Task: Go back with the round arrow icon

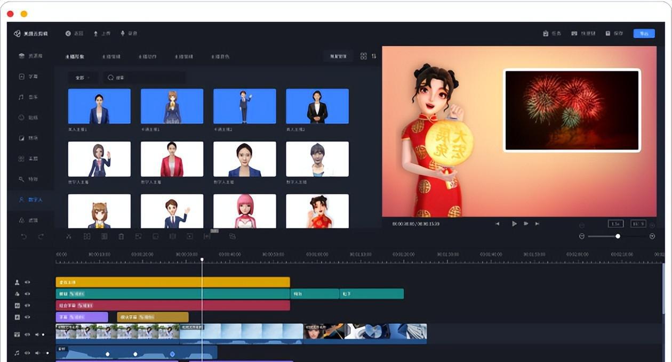Action: 68,34
